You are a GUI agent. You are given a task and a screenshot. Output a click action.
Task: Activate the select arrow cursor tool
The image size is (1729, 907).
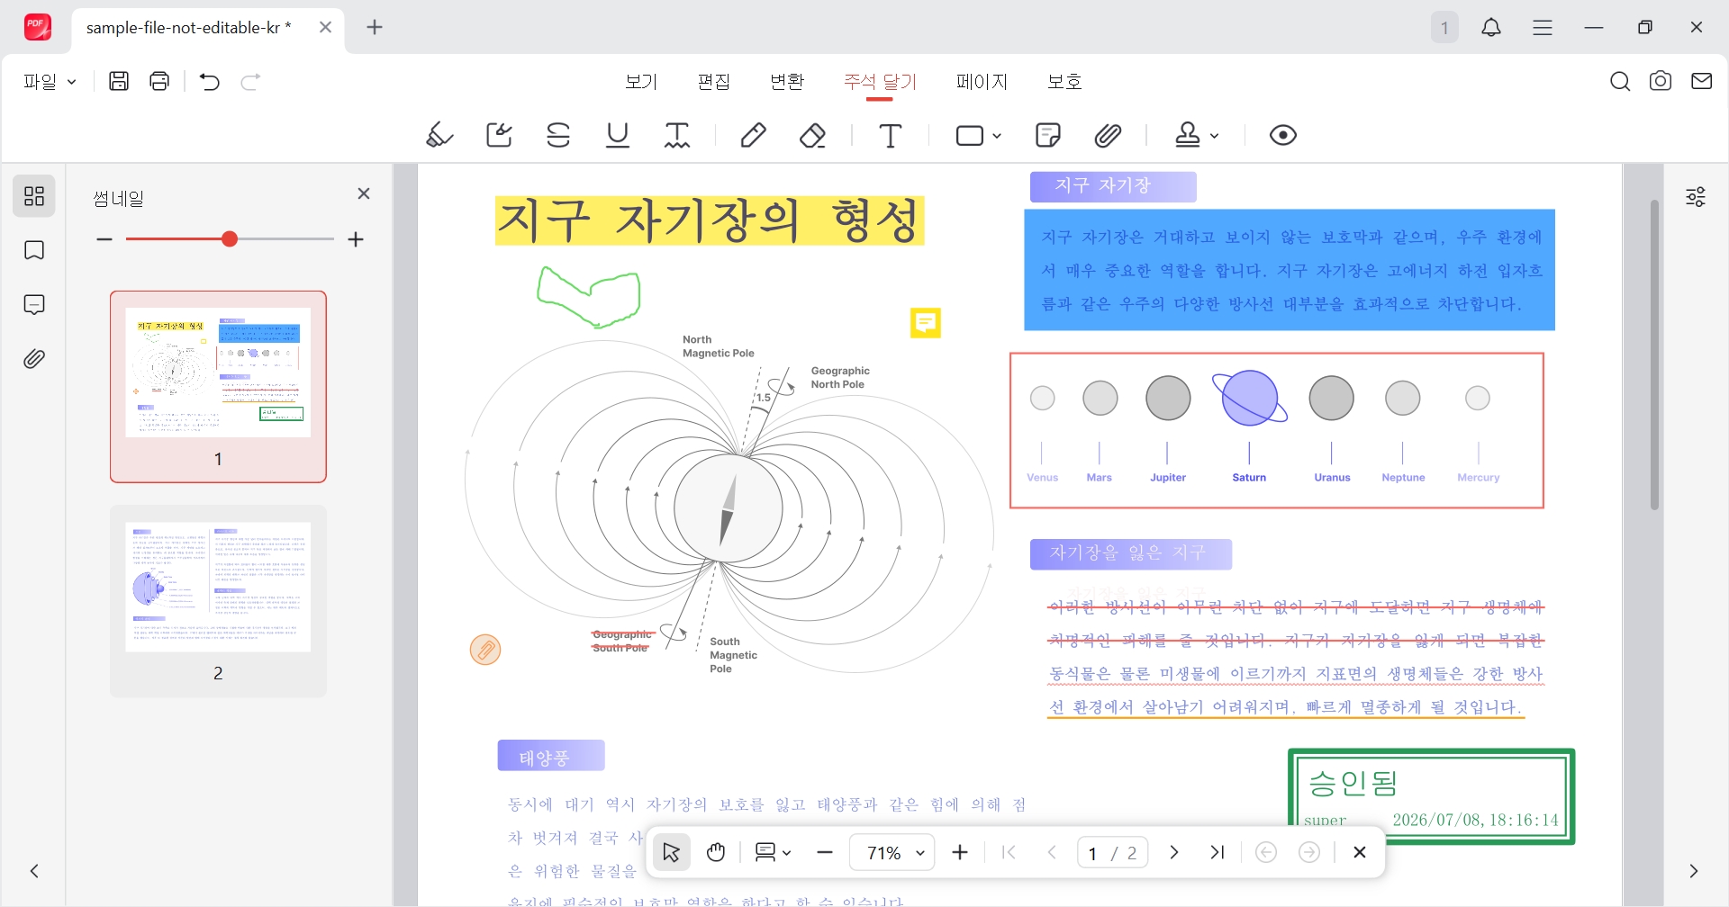tap(671, 852)
